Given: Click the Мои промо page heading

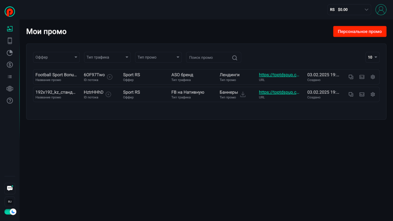Looking at the screenshot, I should (x=46, y=31).
